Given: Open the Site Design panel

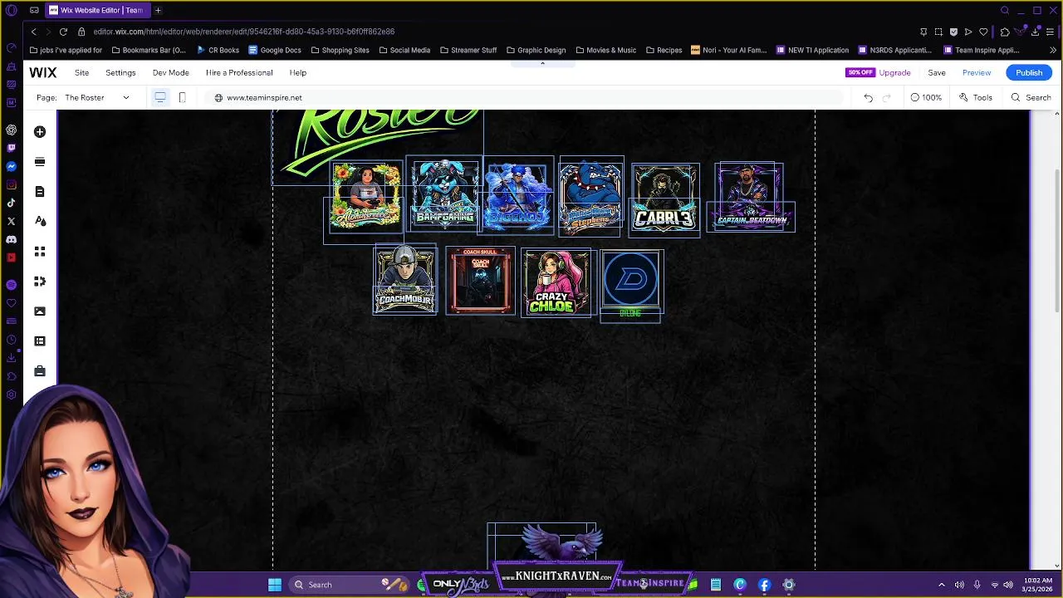Looking at the screenshot, I should 40,222.
